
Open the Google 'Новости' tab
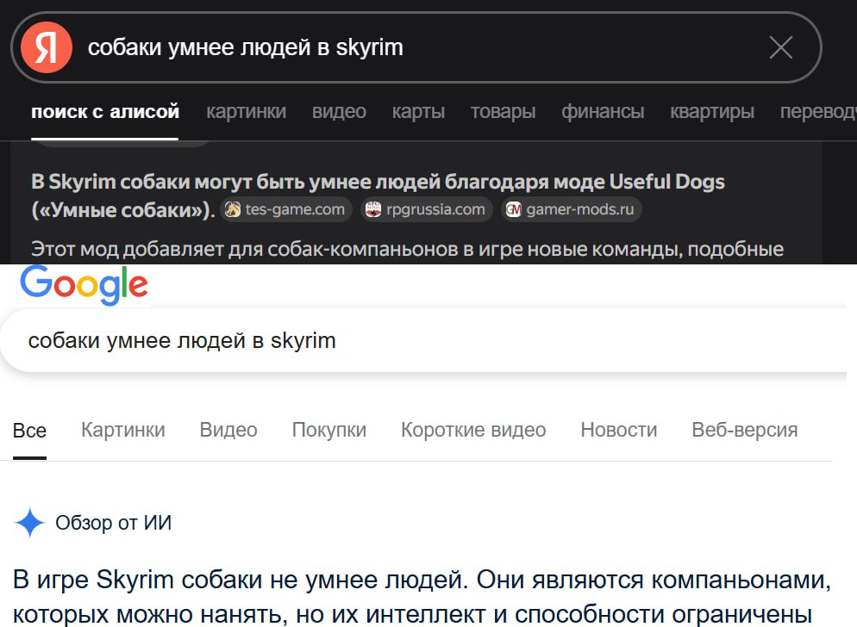[x=619, y=430]
